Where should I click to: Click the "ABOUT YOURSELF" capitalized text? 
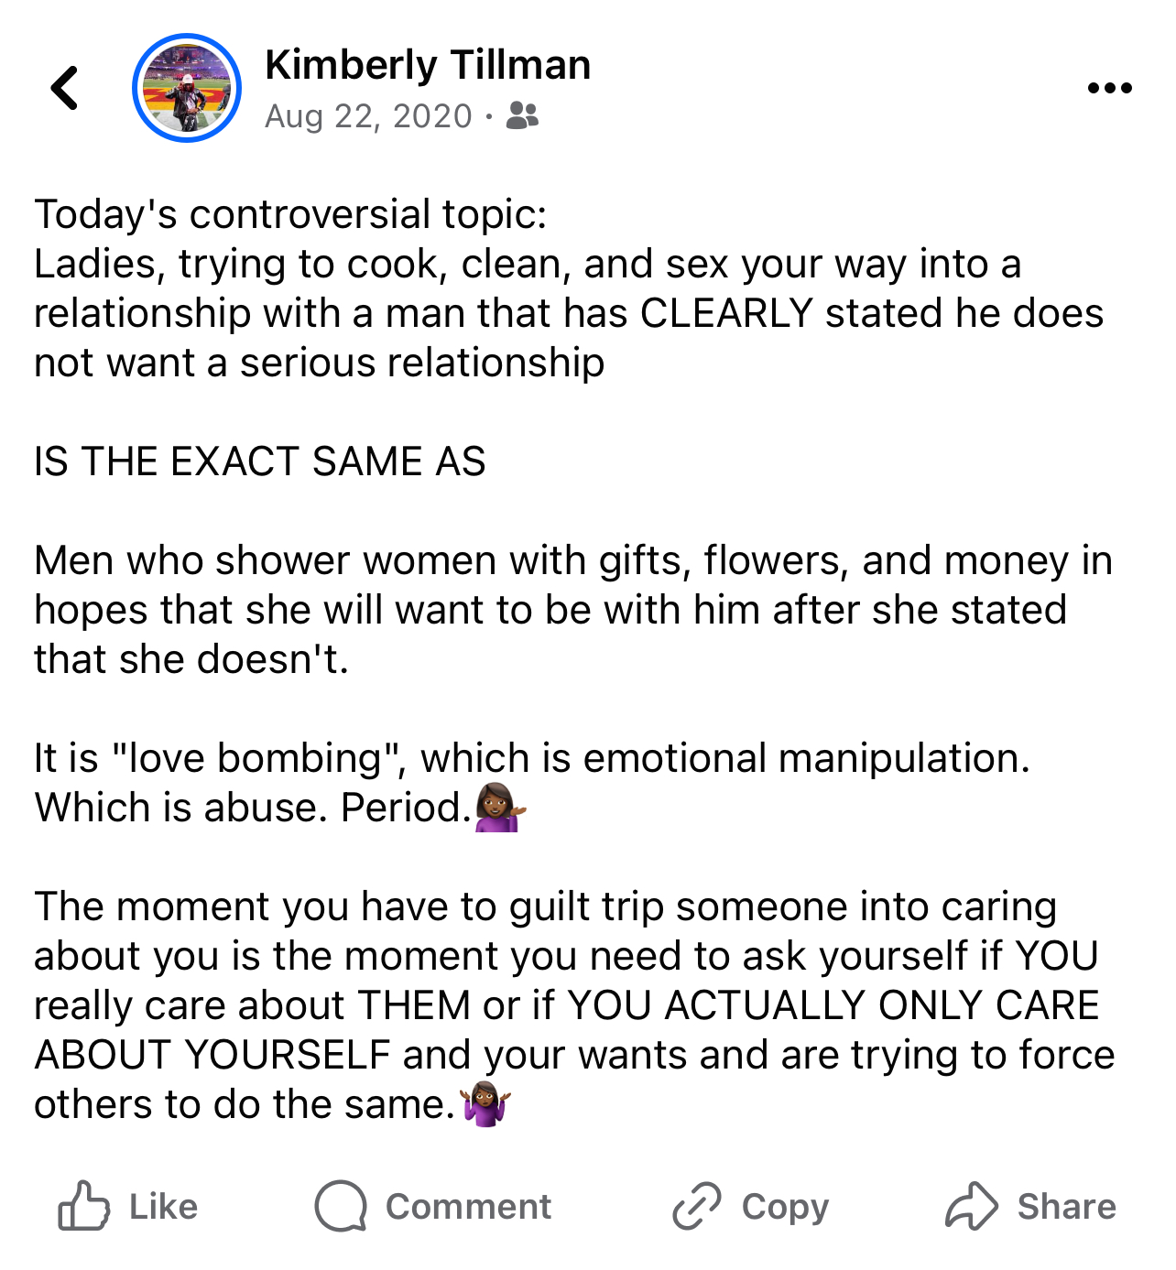(212, 1055)
